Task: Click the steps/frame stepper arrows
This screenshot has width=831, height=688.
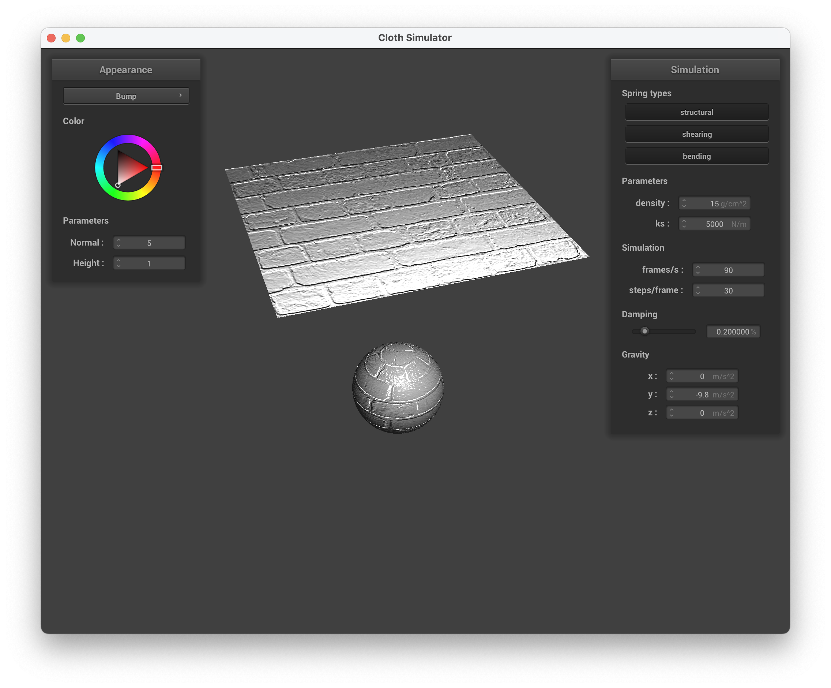Action: (697, 291)
